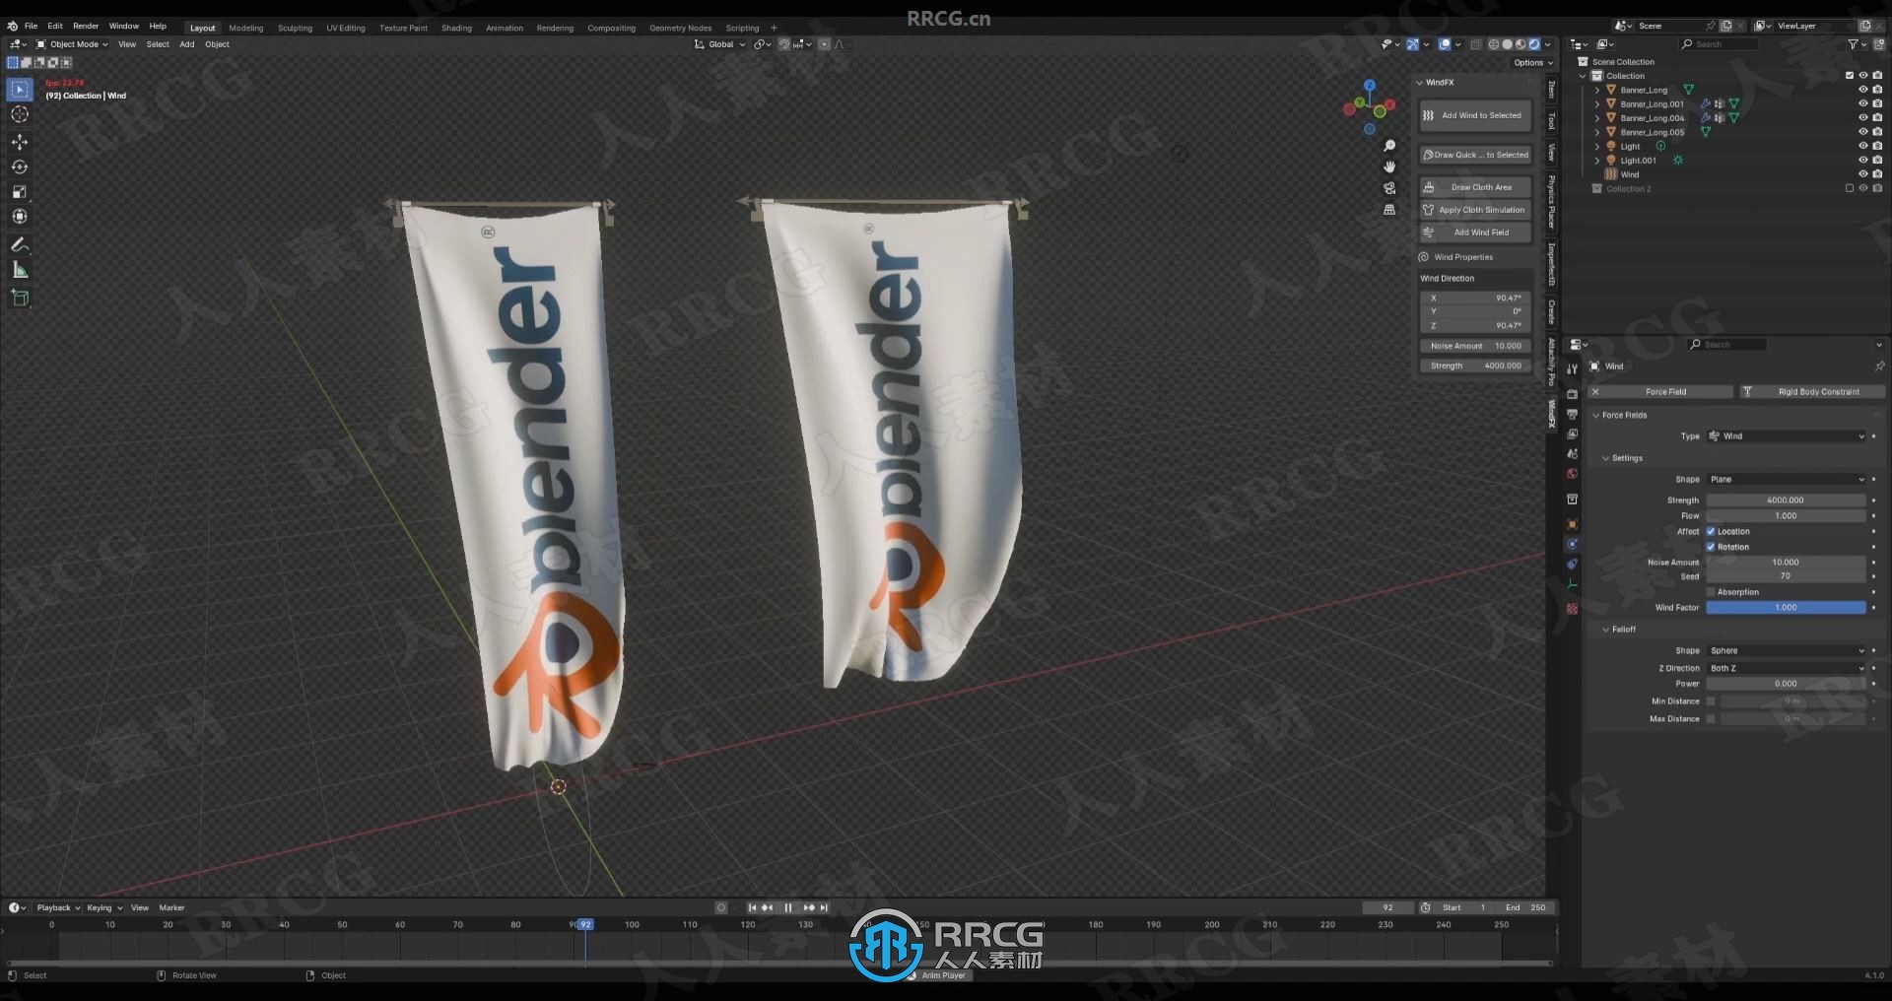This screenshot has width=1892, height=1001.
Task: Click the Draw Cloth Area button
Action: [1475, 187]
